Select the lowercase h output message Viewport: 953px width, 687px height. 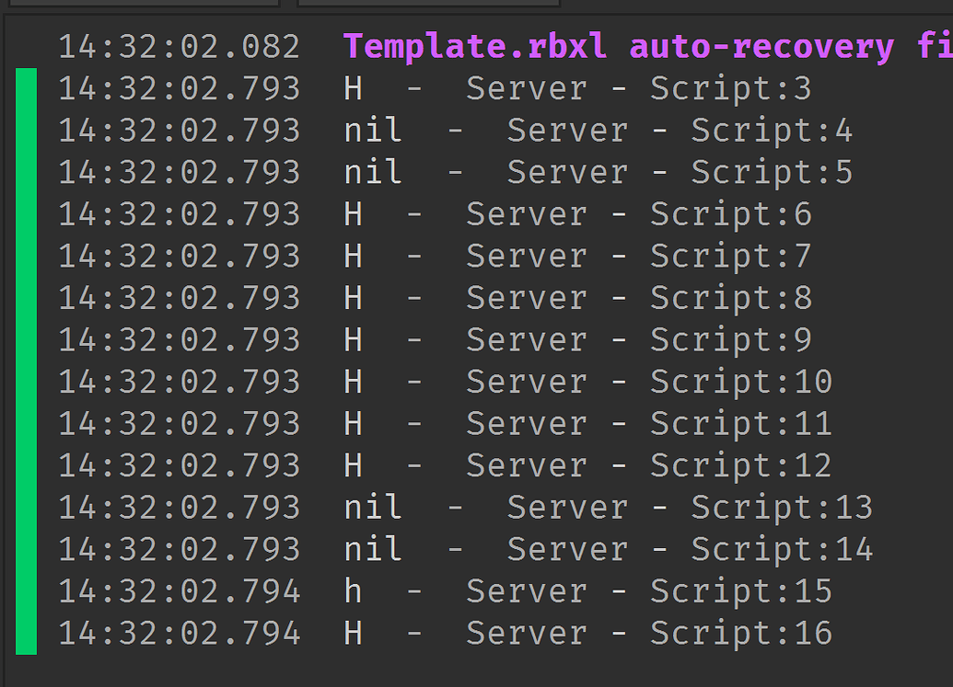(x=353, y=590)
